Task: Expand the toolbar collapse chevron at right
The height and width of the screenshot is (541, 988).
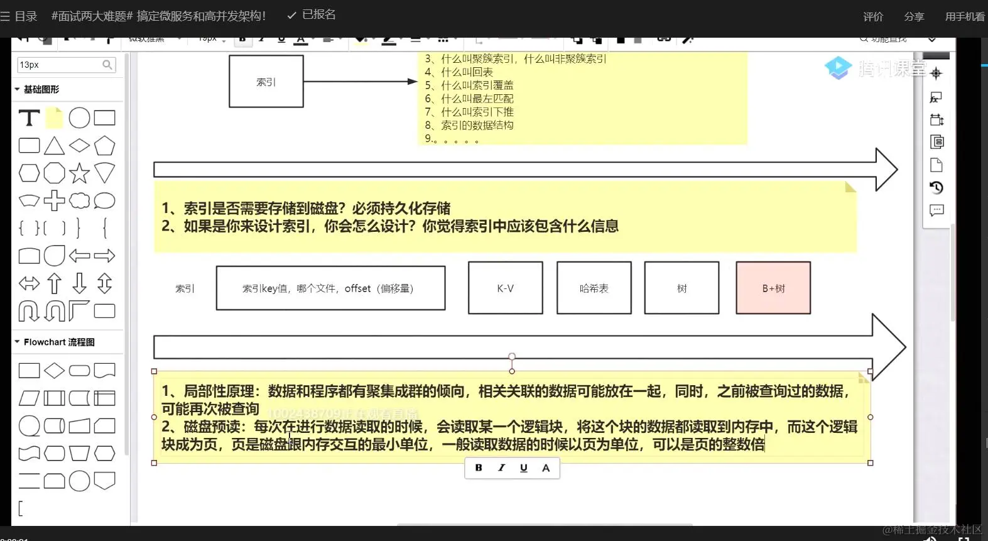Action: tap(932, 40)
